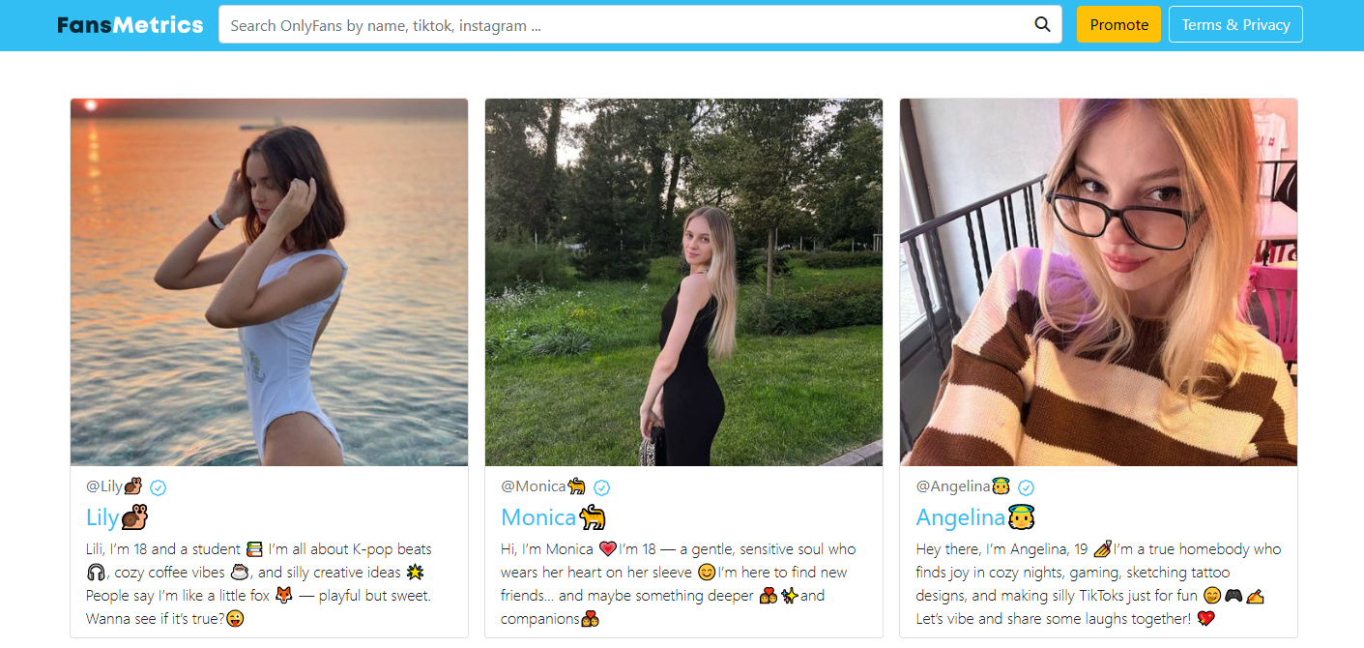
Task: Open Angelina's profile name link
Action: (x=960, y=517)
